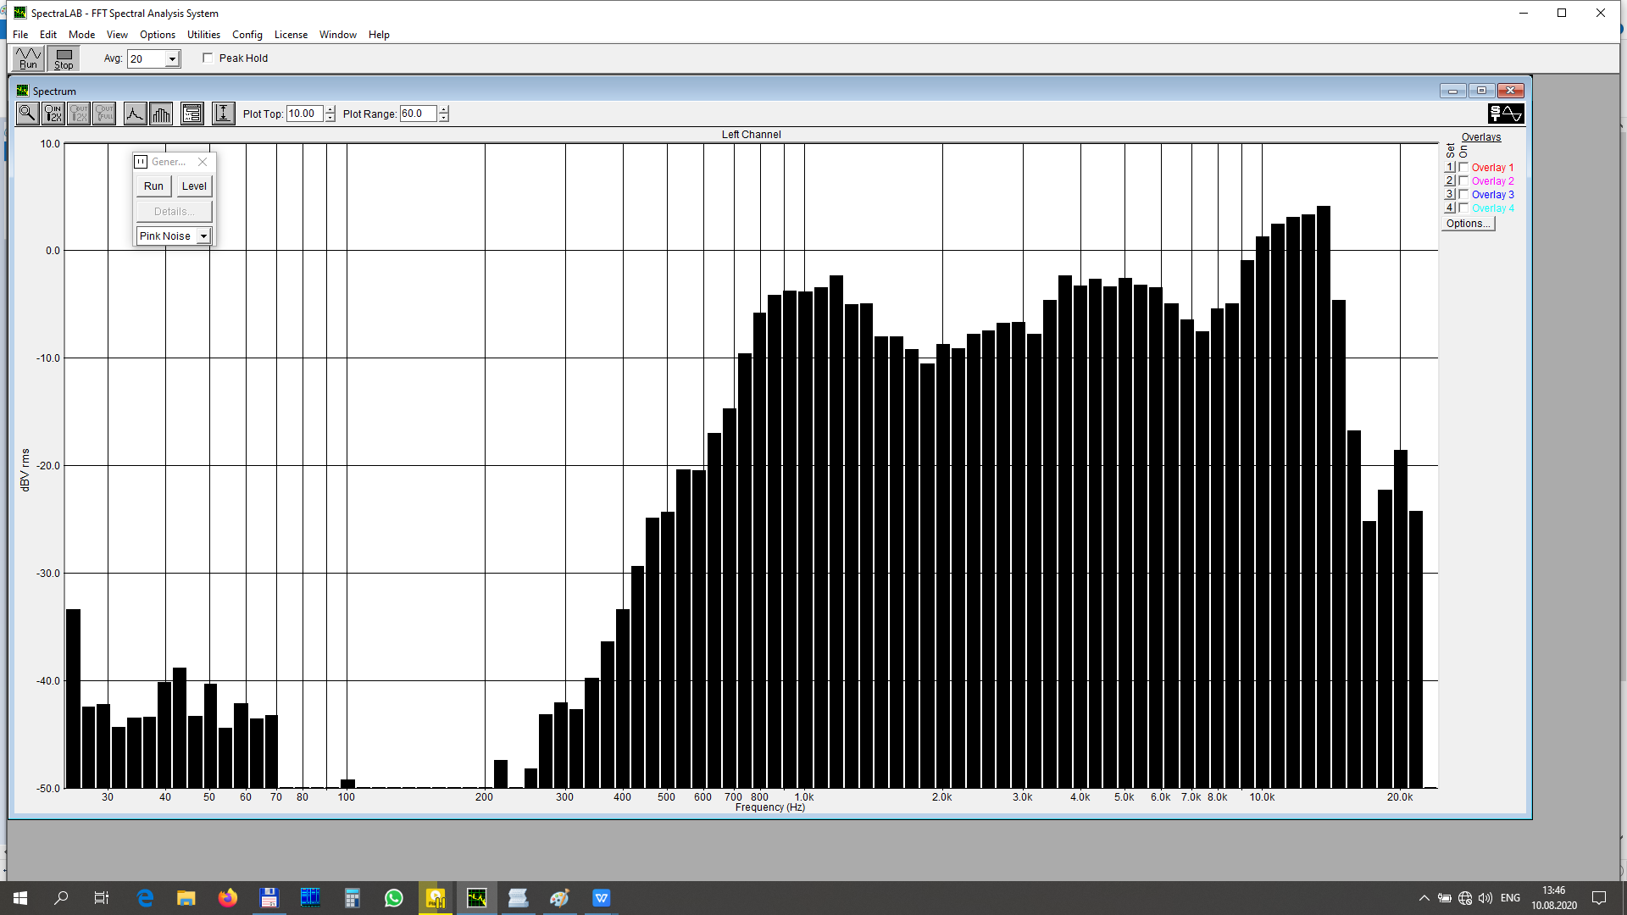Click the sine wave signal logo icon
Image resolution: width=1627 pixels, height=915 pixels.
pos(1506,114)
